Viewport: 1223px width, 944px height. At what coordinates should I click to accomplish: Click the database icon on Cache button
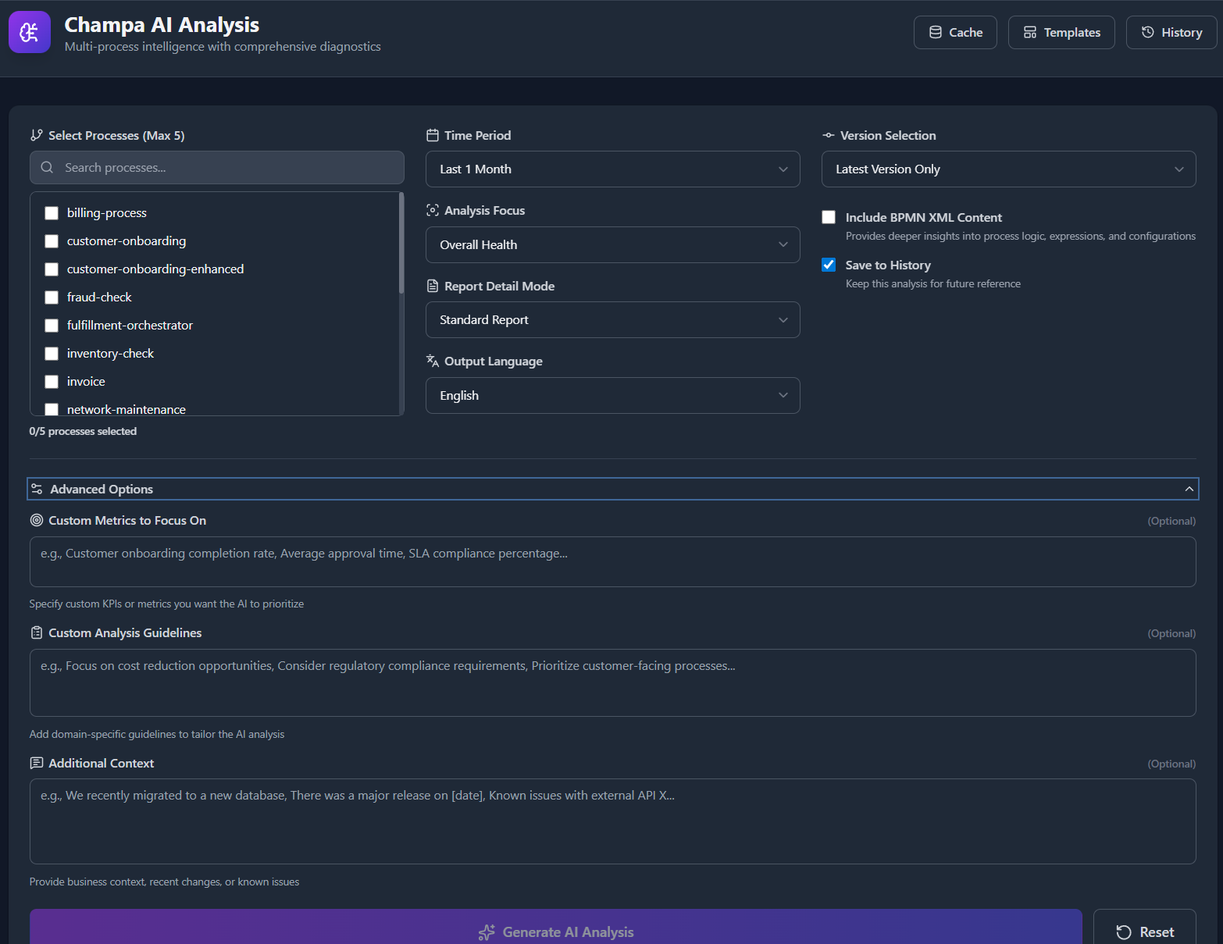(x=935, y=32)
